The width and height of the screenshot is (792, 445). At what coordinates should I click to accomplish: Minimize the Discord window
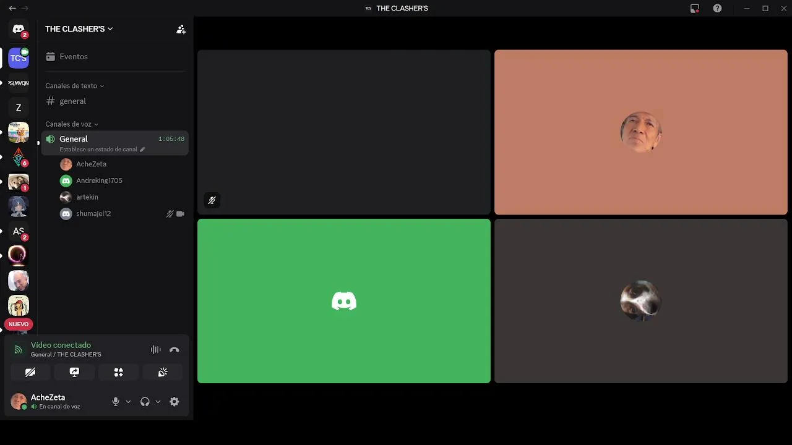point(747,8)
